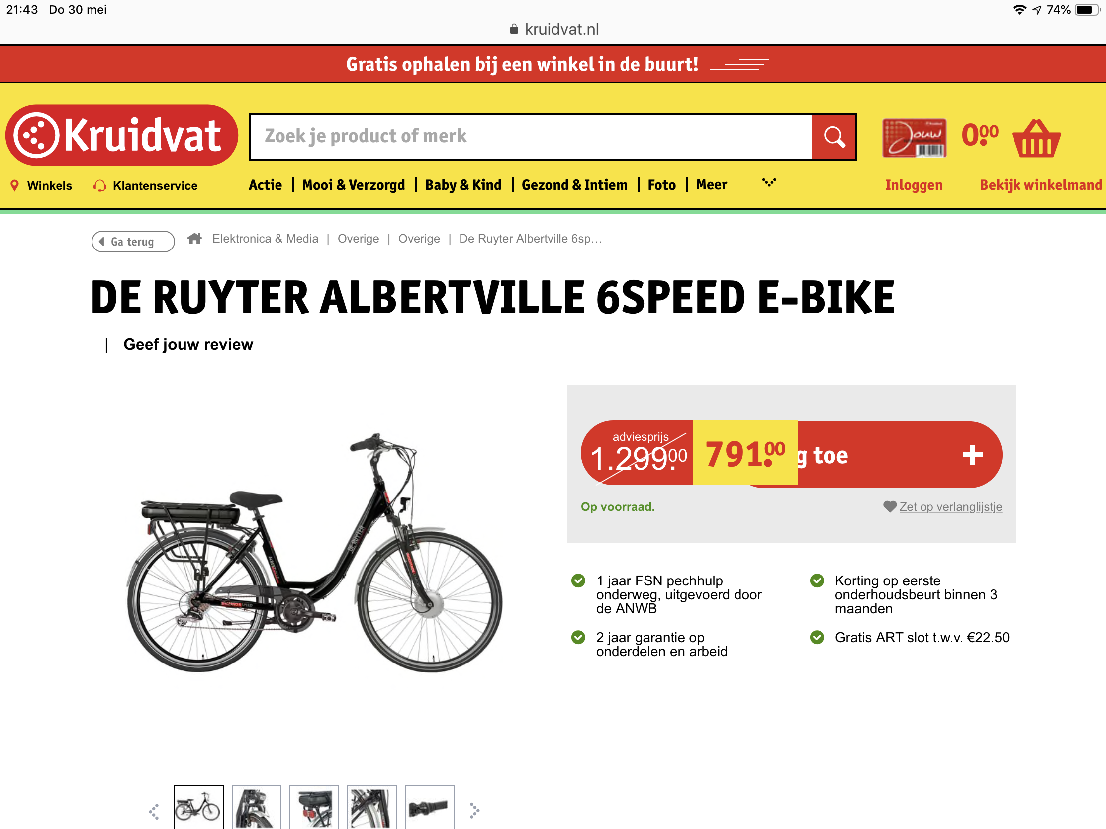Image resolution: width=1106 pixels, height=829 pixels.
Task: Click Geef jouw review link
Action: [188, 344]
